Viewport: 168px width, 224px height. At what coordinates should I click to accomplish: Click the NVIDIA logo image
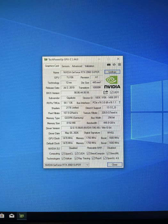pyautogui.click(x=112, y=82)
